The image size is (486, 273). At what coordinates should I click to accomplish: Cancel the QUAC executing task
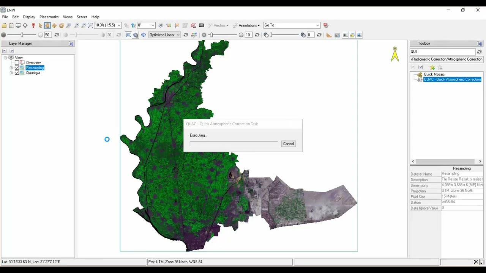pos(288,144)
